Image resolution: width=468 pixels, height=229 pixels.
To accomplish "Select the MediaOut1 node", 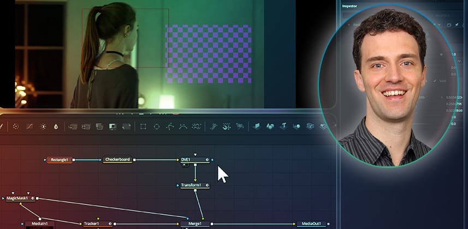I will coord(311,224).
